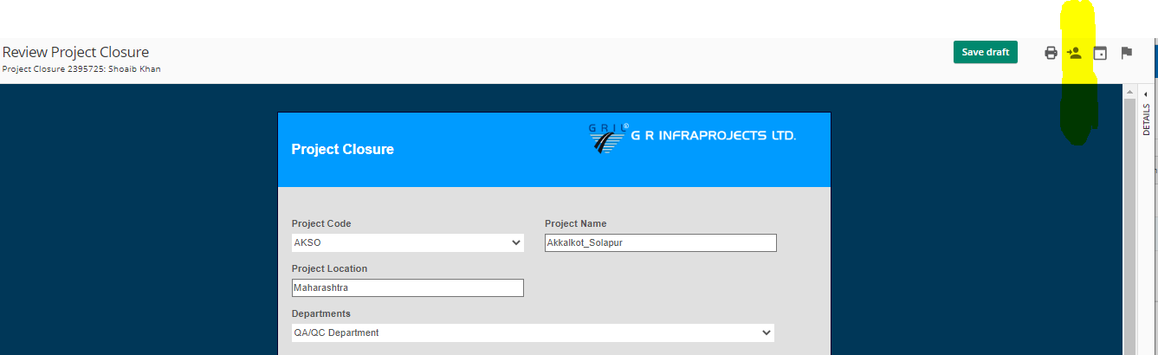The height and width of the screenshot is (355, 1158).
Task: Click the Project Location field
Action: [x=408, y=287]
